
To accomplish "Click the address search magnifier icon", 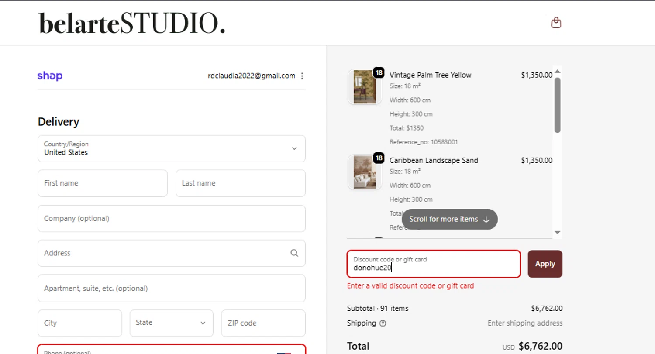I will (x=294, y=253).
